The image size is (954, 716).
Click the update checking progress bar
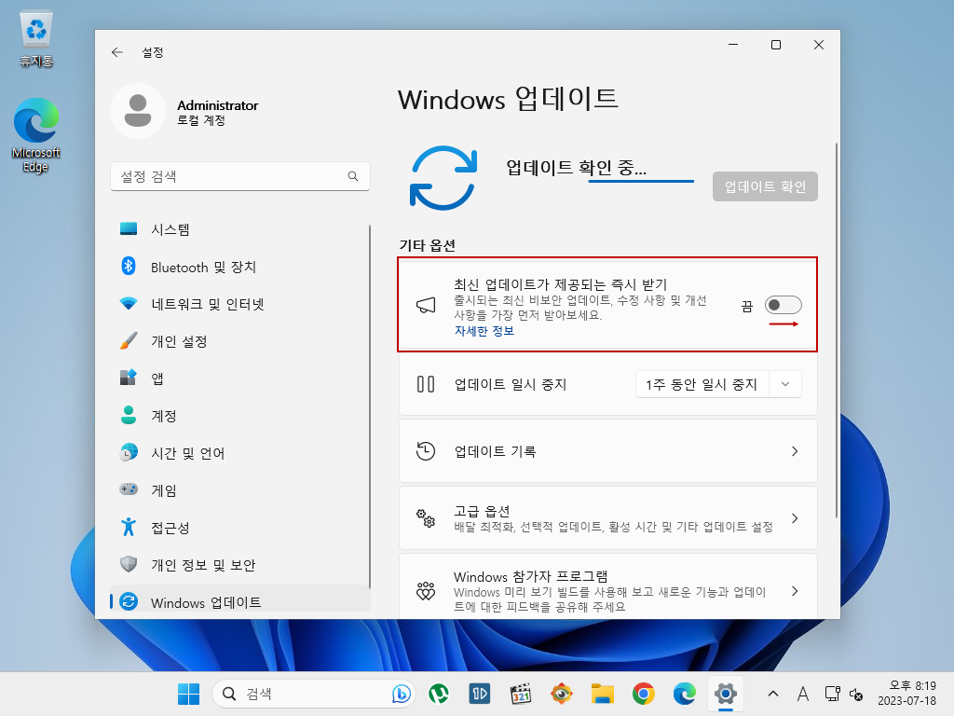[641, 181]
